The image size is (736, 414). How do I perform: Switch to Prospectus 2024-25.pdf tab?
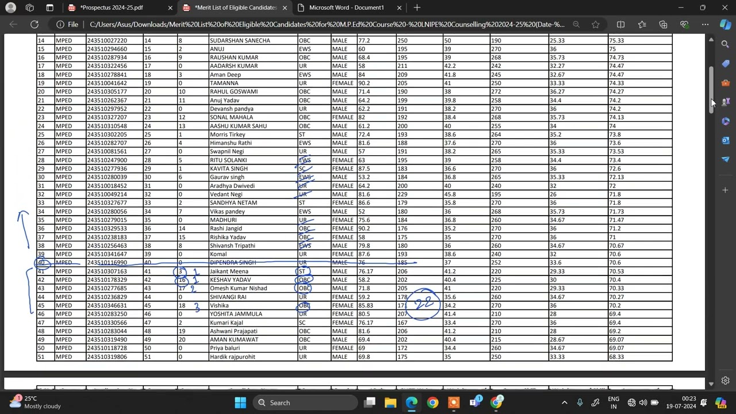tap(120, 7)
